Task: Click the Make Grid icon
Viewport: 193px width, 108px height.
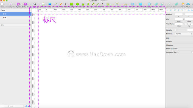Action: [133, 4]
